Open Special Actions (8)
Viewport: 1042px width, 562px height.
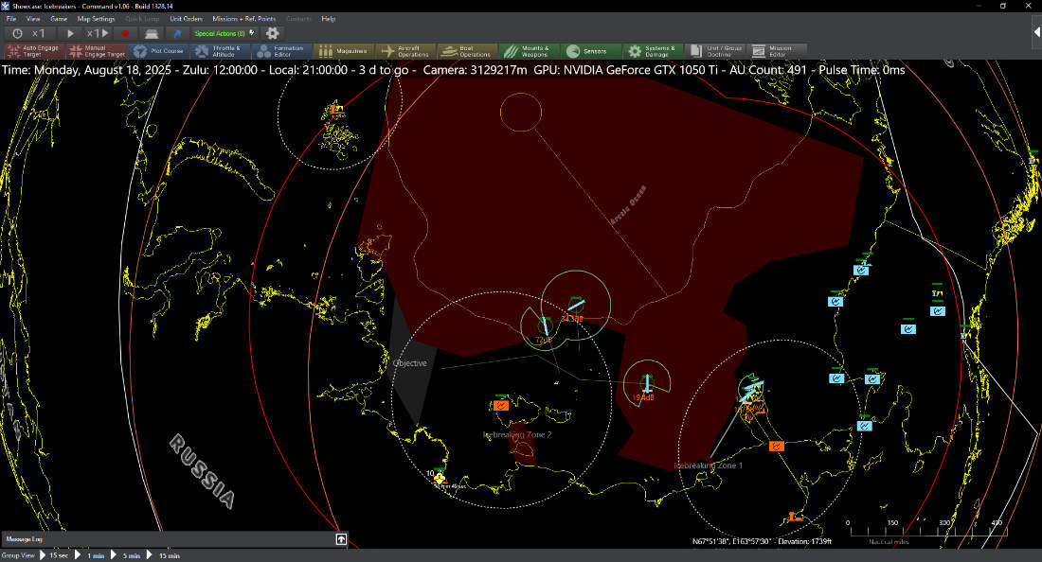pyautogui.click(x=224, y=33)
